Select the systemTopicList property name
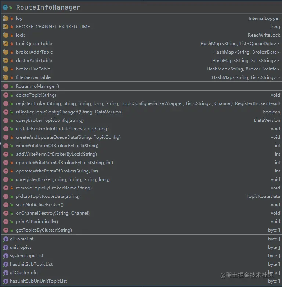Viewport: 282px width, 287px height. tap(26, 256)
